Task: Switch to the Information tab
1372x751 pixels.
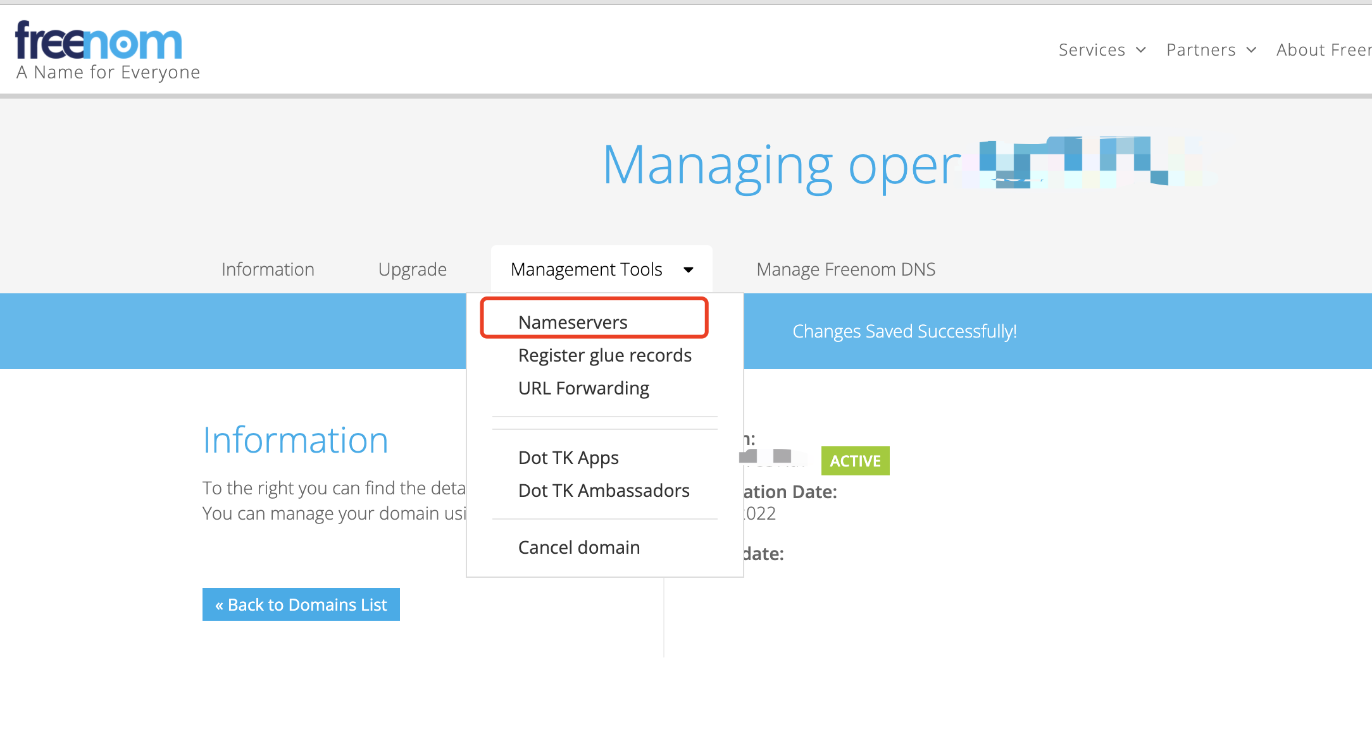Action: click(x=268, y=269)
